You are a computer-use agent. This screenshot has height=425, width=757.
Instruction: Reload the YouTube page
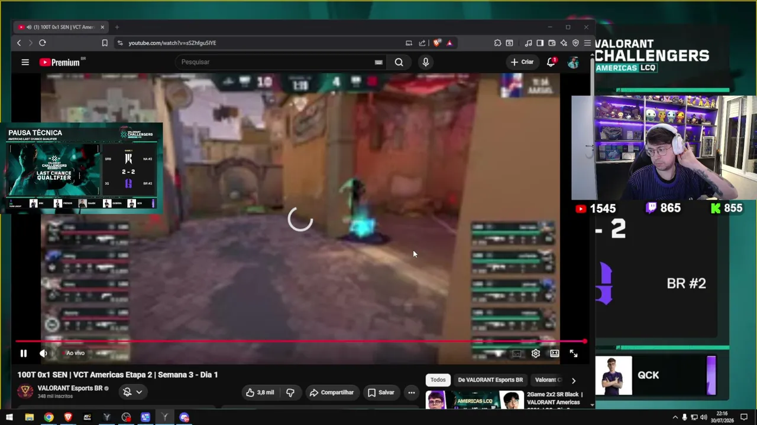[43, 43]
